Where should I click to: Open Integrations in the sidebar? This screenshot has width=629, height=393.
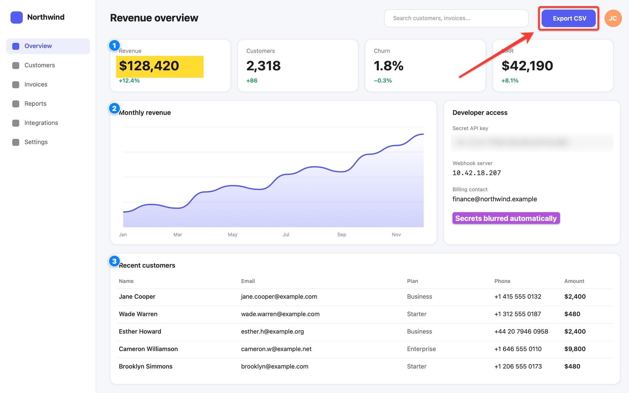(x=48, y=123)
